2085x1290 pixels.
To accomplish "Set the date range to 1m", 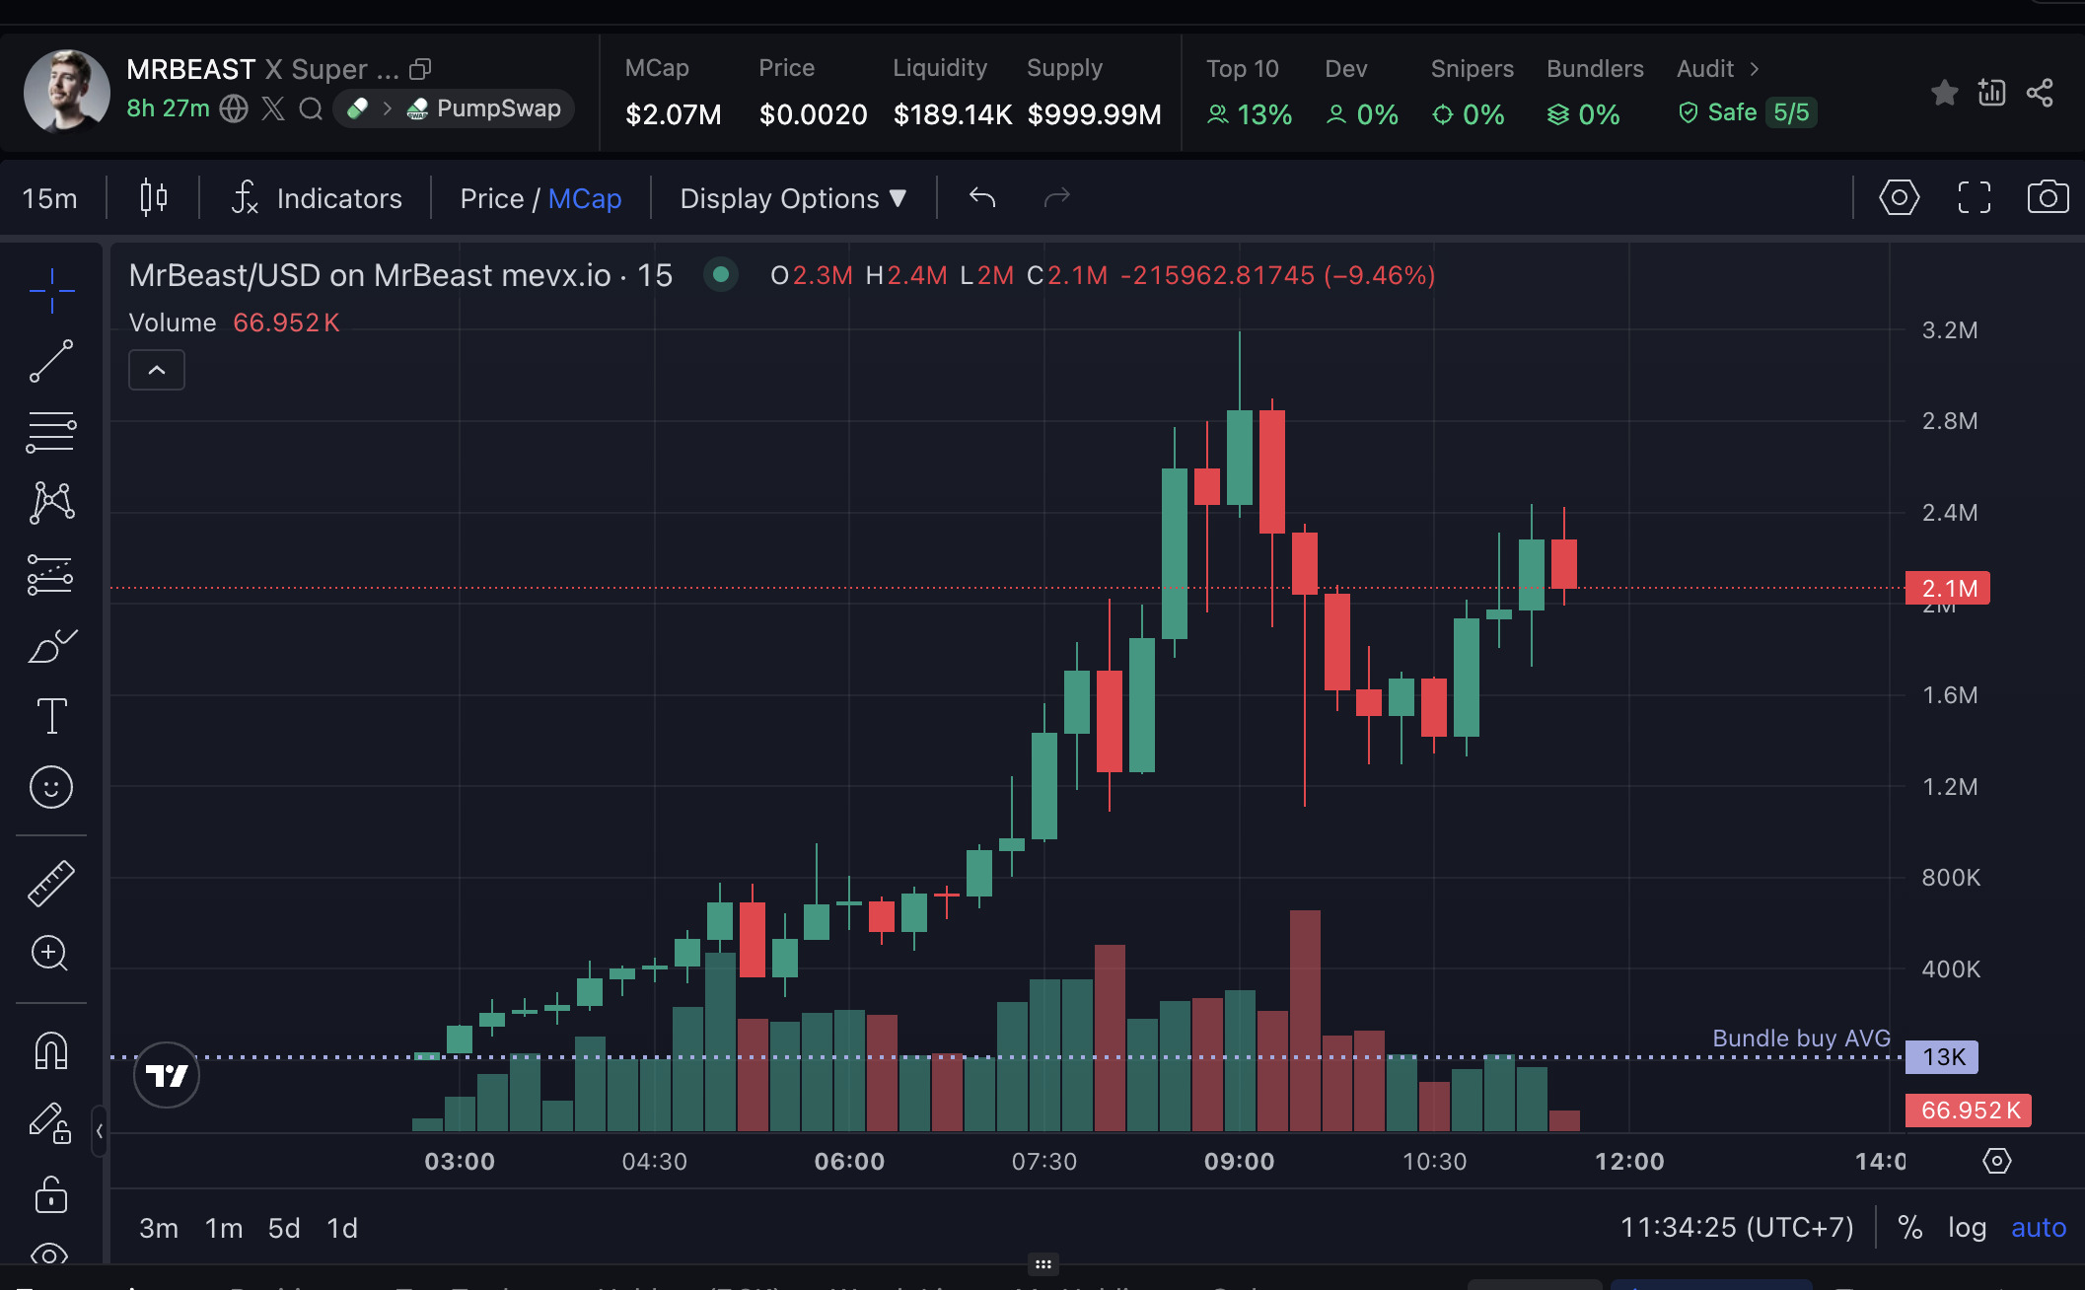I will click(x=224, y=1228).
